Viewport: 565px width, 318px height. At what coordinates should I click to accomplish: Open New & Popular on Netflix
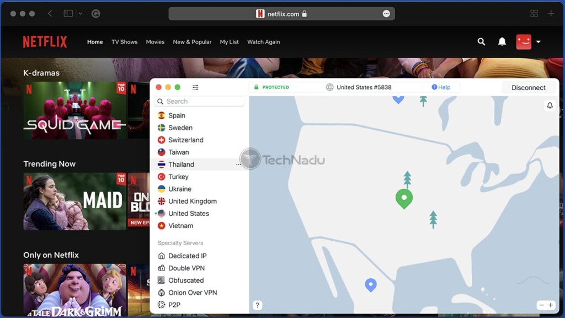coord(192,42)
